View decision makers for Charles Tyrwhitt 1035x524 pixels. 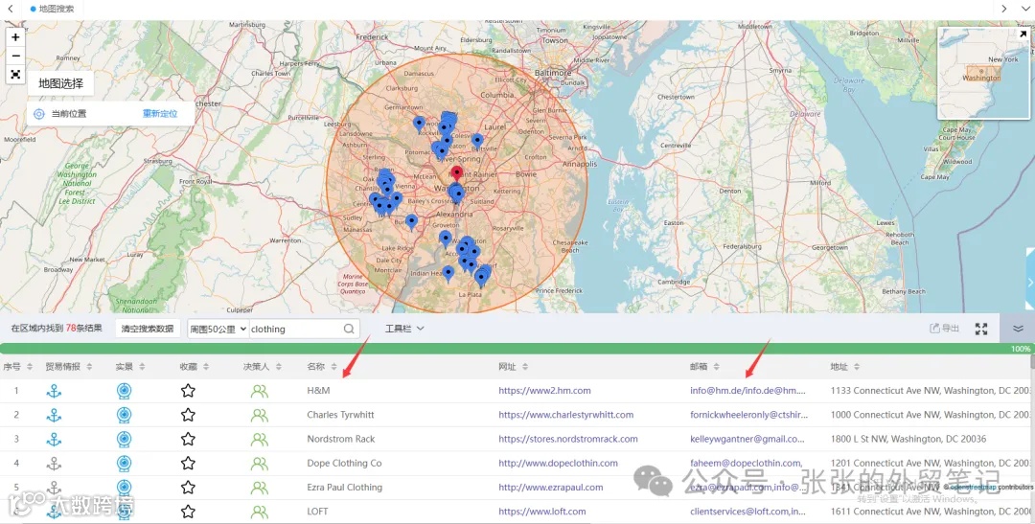pyautogui.click(x=260, y=415)
